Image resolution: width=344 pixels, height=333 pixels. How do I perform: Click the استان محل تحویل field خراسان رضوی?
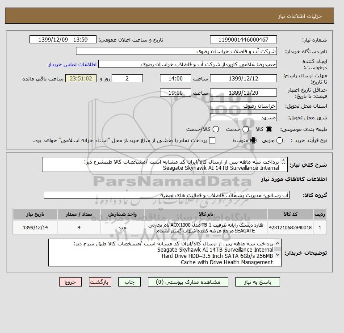(243, 106)
